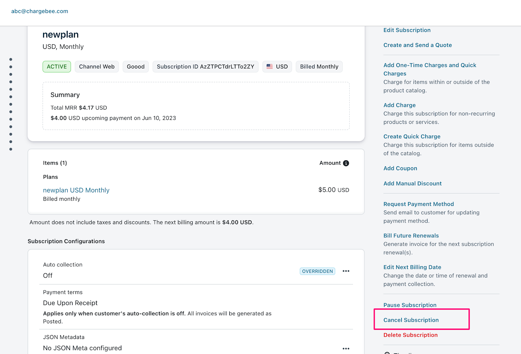Viewport: 521px width, 354px height.
Task: Open Add Manual Discount
Action: pos(412,184)
